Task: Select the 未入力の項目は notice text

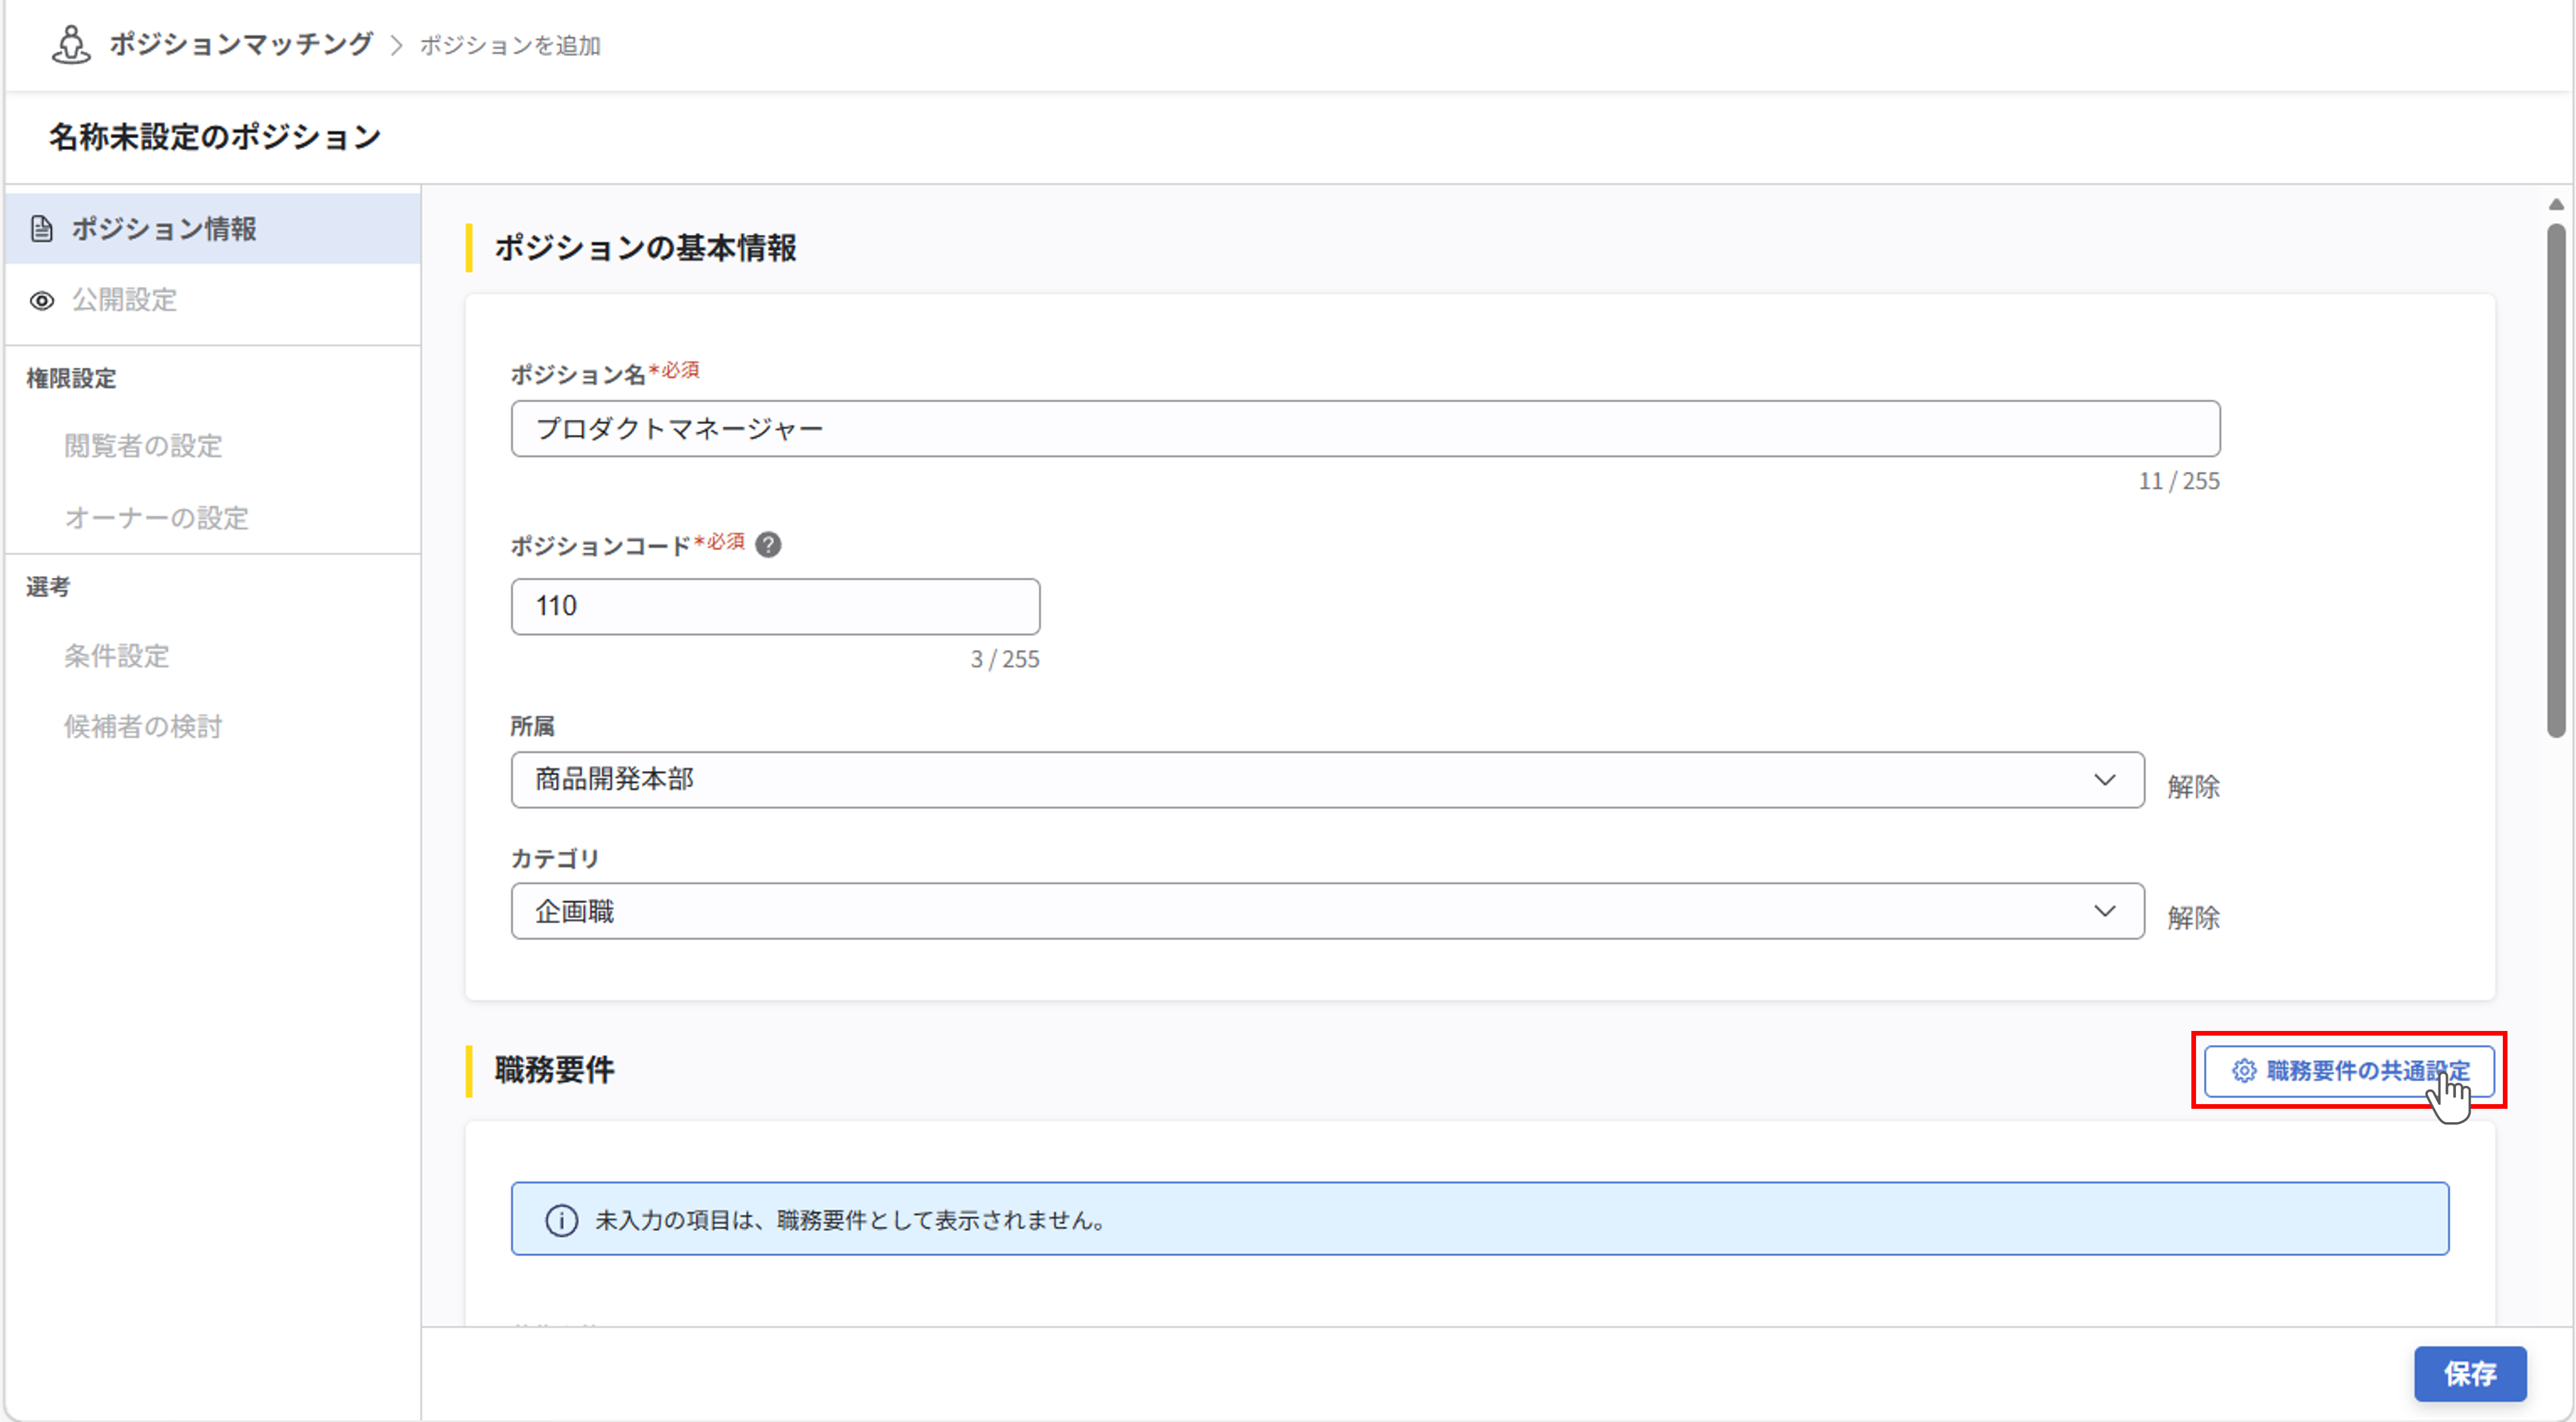Action: click(850, 1221)
